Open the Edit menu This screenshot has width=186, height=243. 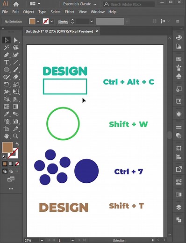coord(15,12)
